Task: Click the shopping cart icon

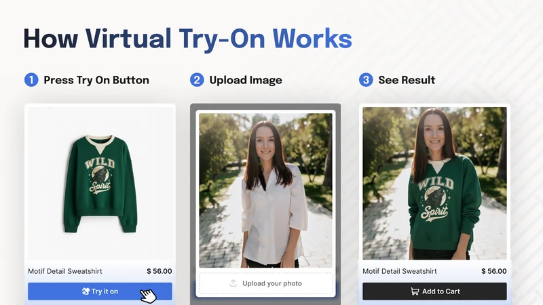Action: point(415,291)
